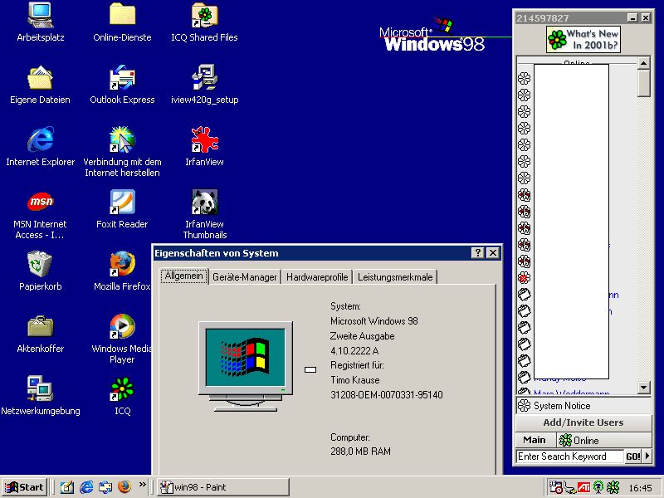The height and width of the screenshot is (498, 664).
Task: Open the Arbeitsplatz icon
Action: pyautogui.click(x=40, y=17)
